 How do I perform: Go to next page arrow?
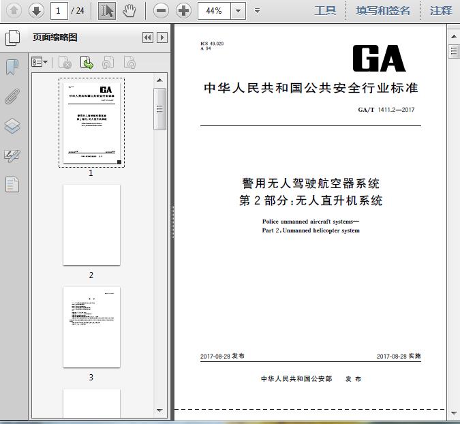tap(36, 11)
